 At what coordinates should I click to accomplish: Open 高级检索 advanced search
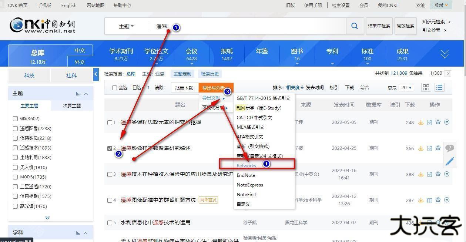pyautogui.click(x=405, y=26)
